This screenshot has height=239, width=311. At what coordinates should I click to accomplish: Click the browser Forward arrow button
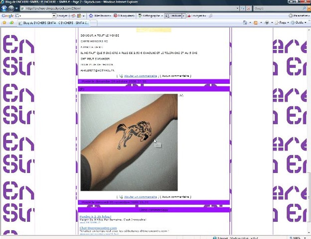coord(11,8)
